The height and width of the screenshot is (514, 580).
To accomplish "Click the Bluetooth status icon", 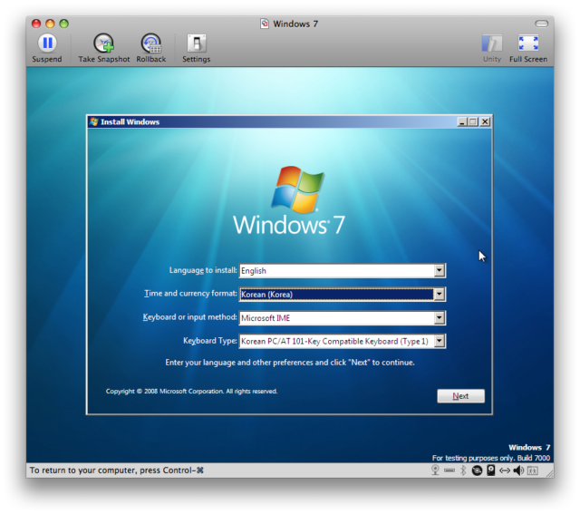I will pyautogui.click(x=463, y=470).
